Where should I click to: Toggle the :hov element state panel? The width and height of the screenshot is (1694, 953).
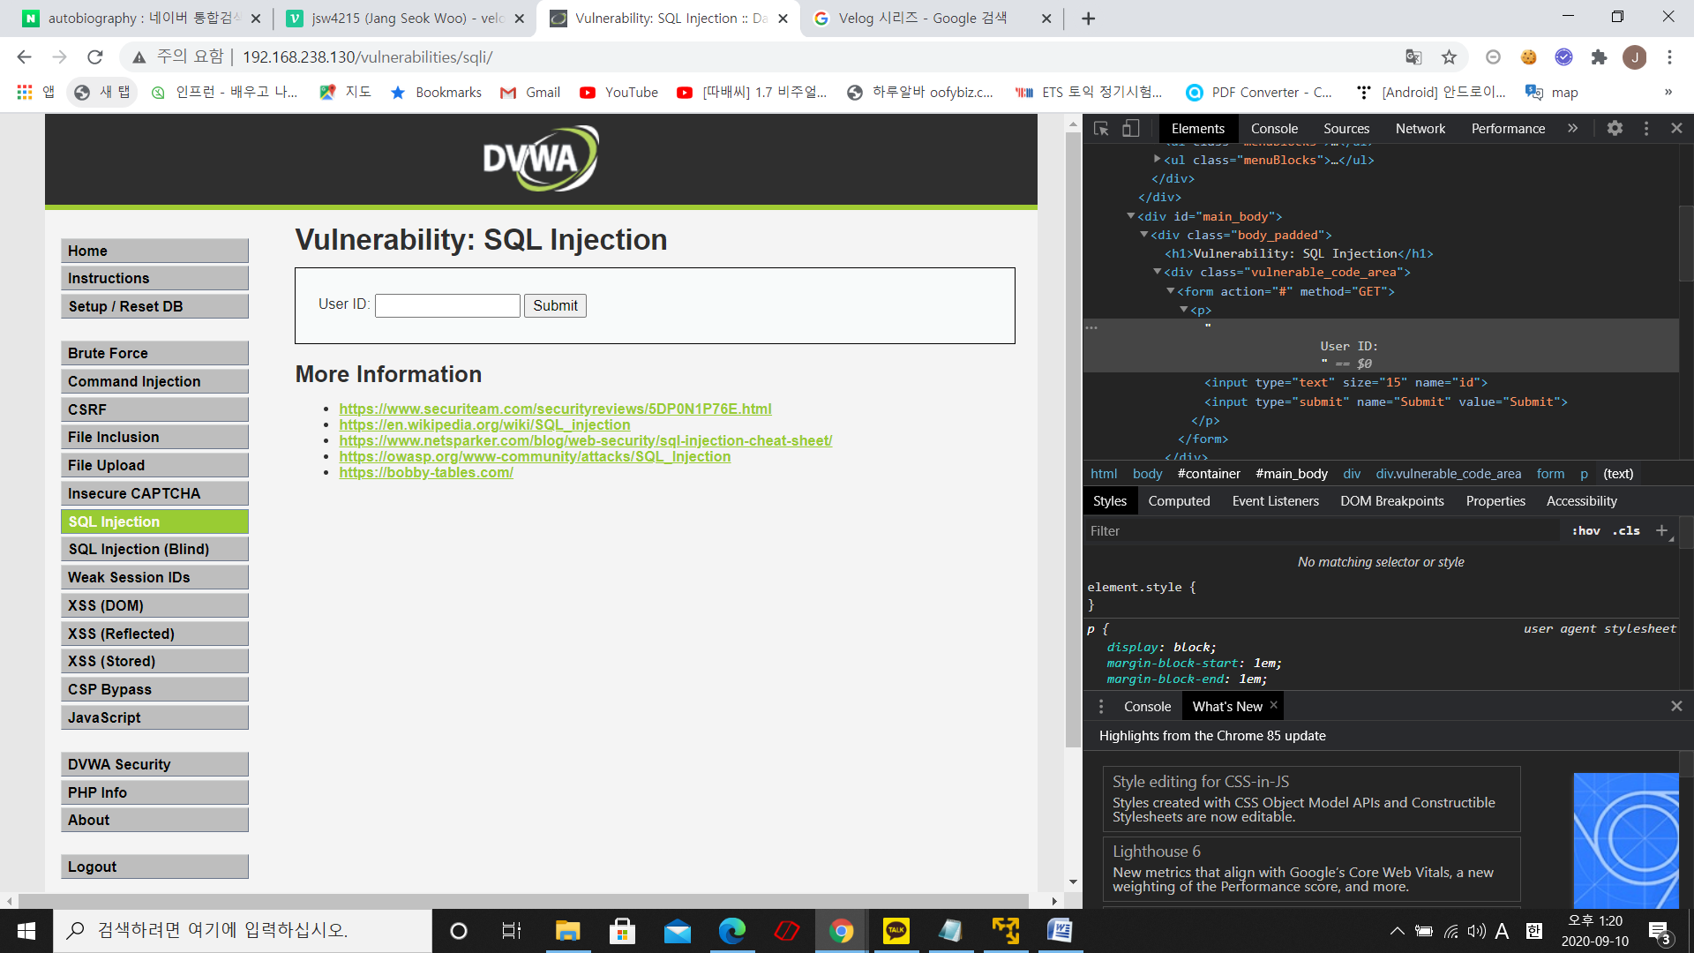coord(1585,530)
